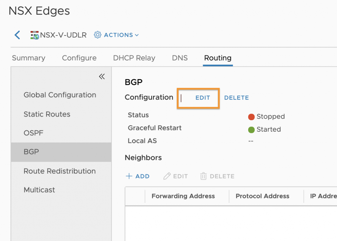Viewport: 337px width, 241px height.
Task: Go back using the left arrow icon
Action: (17, 35)
